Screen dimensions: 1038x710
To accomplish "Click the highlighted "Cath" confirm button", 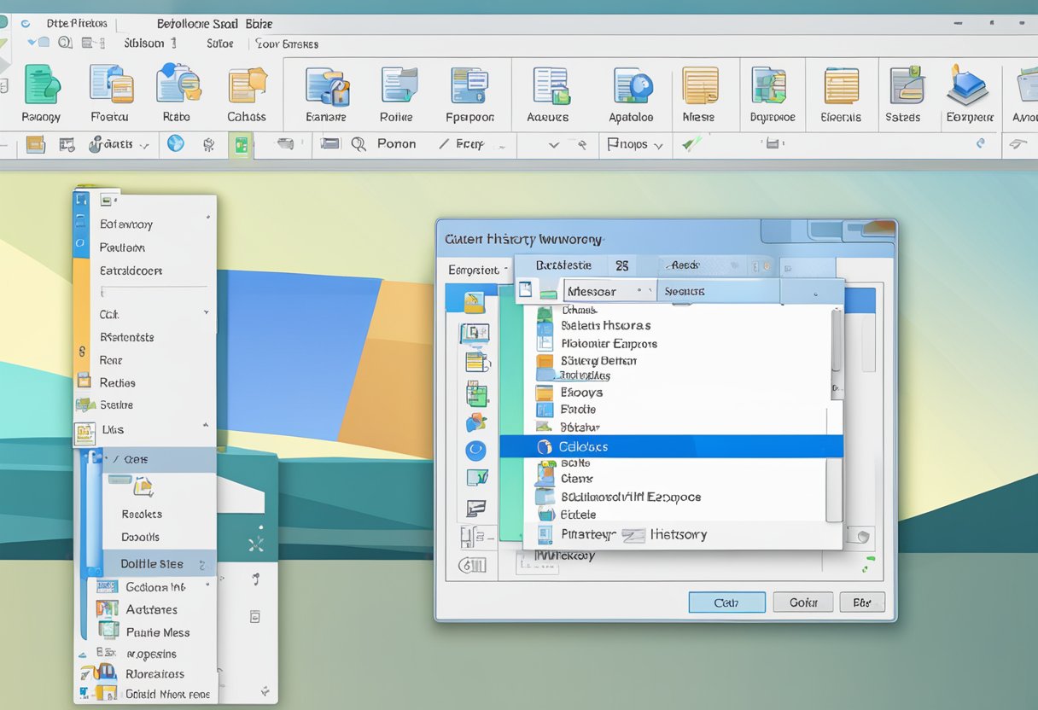I will 726,602.
